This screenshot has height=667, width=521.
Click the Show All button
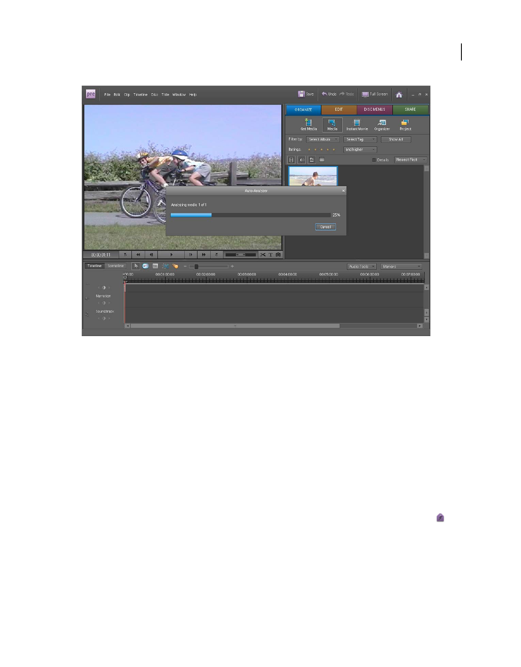pos(396,139)
